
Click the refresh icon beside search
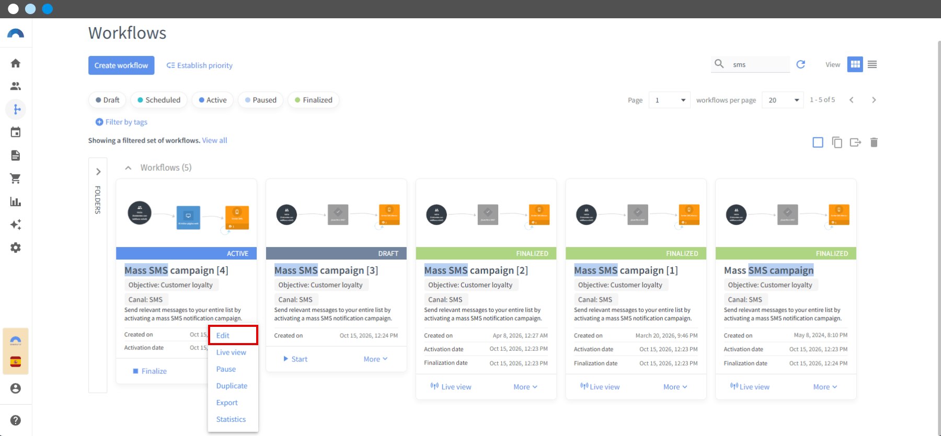pyautogui.click(x=800, y=64)
